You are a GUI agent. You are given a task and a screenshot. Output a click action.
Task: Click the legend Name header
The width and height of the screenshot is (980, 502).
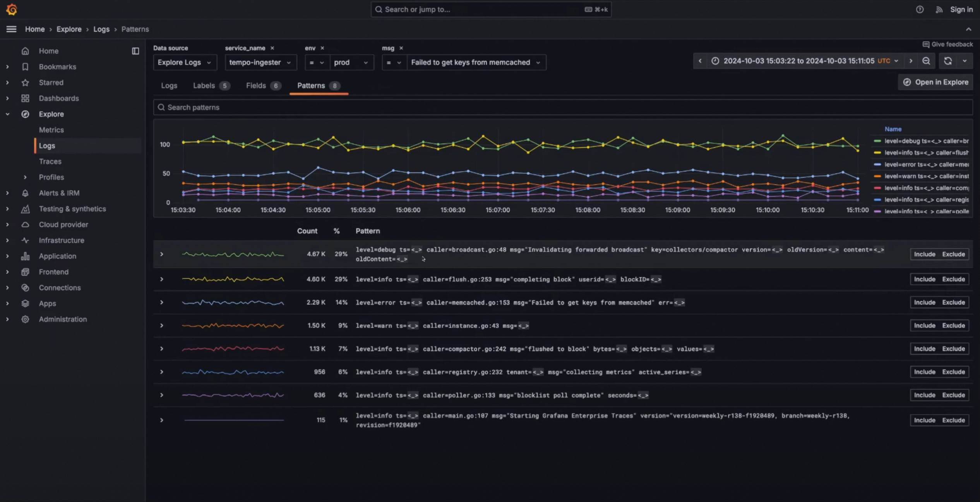[x=893, y=129]
